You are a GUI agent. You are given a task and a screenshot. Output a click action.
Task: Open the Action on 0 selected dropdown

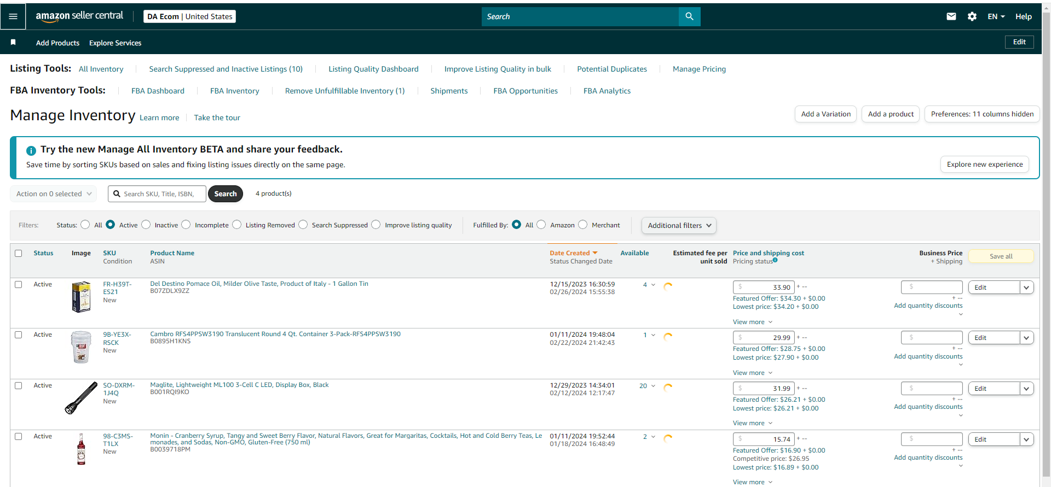(54, 194)
